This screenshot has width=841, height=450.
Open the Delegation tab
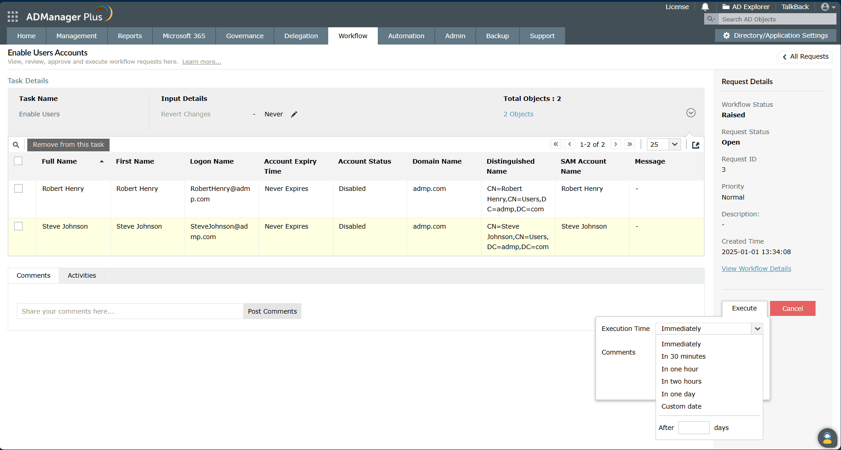(301, 36)
